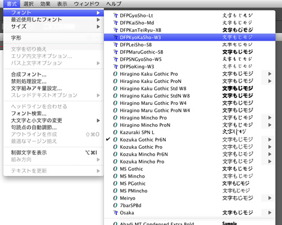Click OpenType icon beside Kazuraki SPN L
Screen dimensions: 282x225
coord(115,133)
